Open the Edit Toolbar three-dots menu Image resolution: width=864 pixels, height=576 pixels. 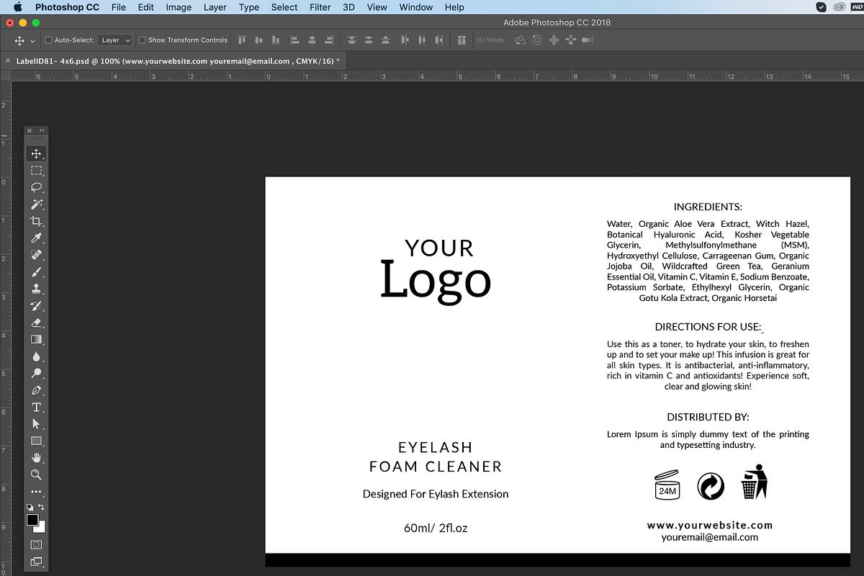36,492
